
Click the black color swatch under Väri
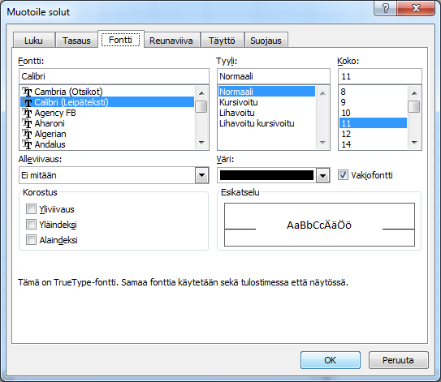(x=266, y=175)
